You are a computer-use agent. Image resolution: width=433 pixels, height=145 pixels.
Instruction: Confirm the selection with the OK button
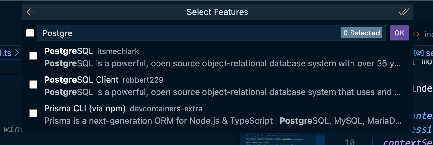point(399,33)
